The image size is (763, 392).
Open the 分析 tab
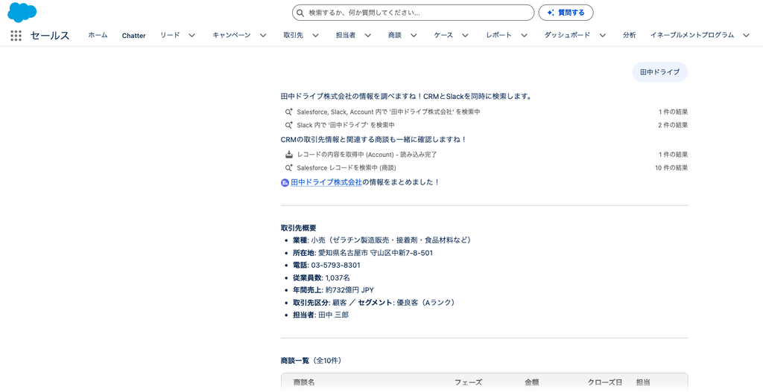click(x=629, y=35)
